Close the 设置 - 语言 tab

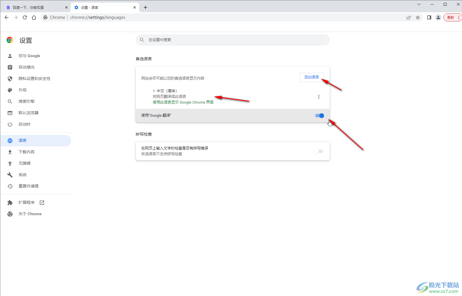pos(135,7)
